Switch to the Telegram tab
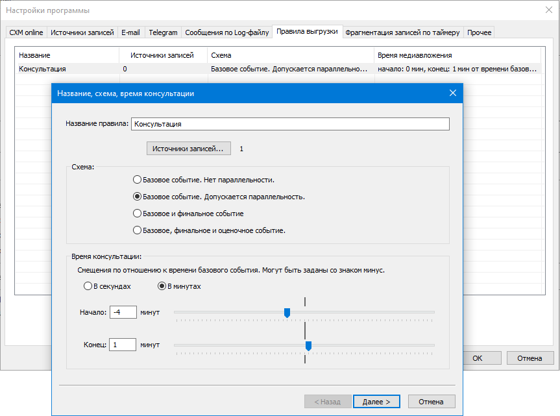The image size is (560, 416). (x=162, y=32)
